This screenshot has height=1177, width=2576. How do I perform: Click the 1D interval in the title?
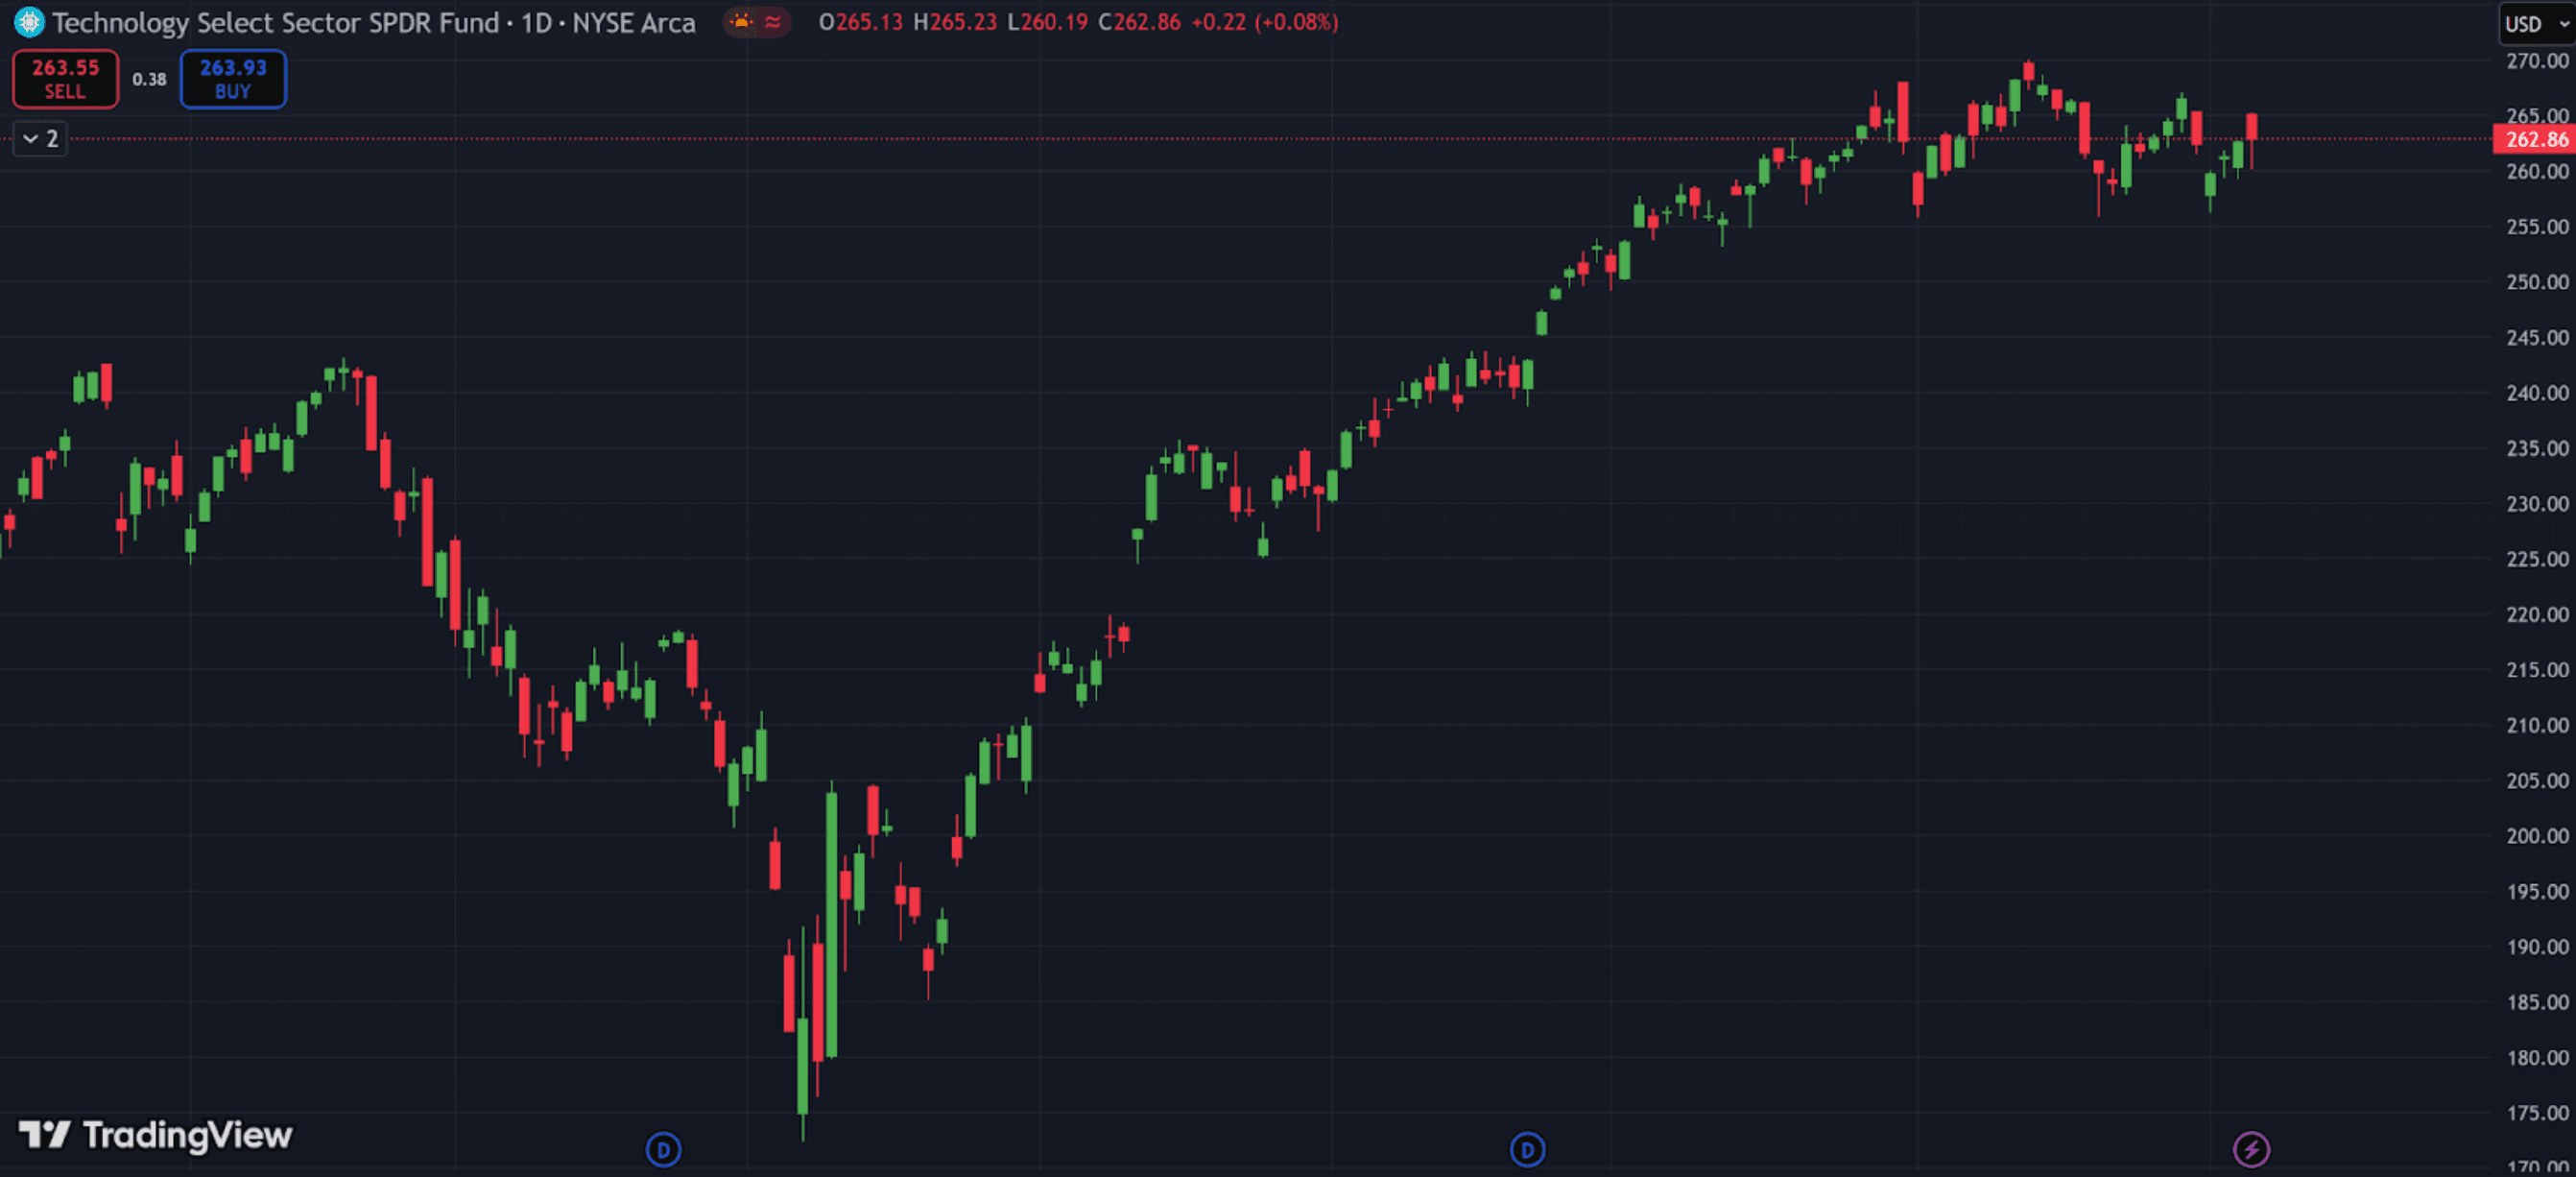(536, 22)
